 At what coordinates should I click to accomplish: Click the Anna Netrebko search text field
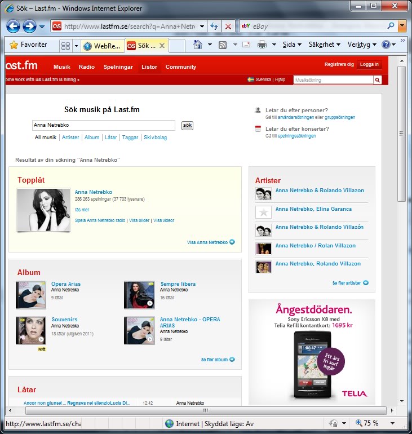click(x=104, y=125)
